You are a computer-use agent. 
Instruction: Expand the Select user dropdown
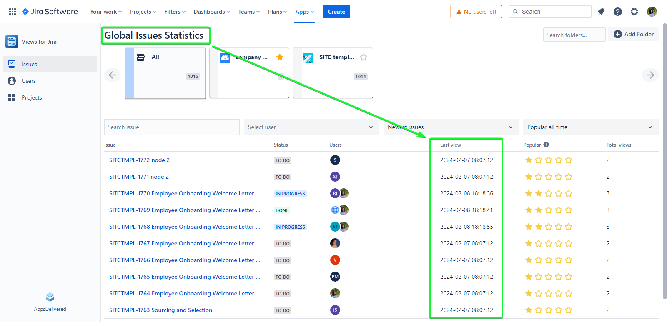(311, 127)
